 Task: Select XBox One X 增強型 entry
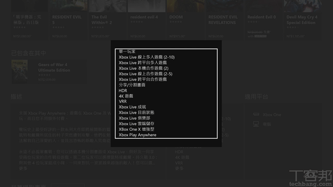136,129
